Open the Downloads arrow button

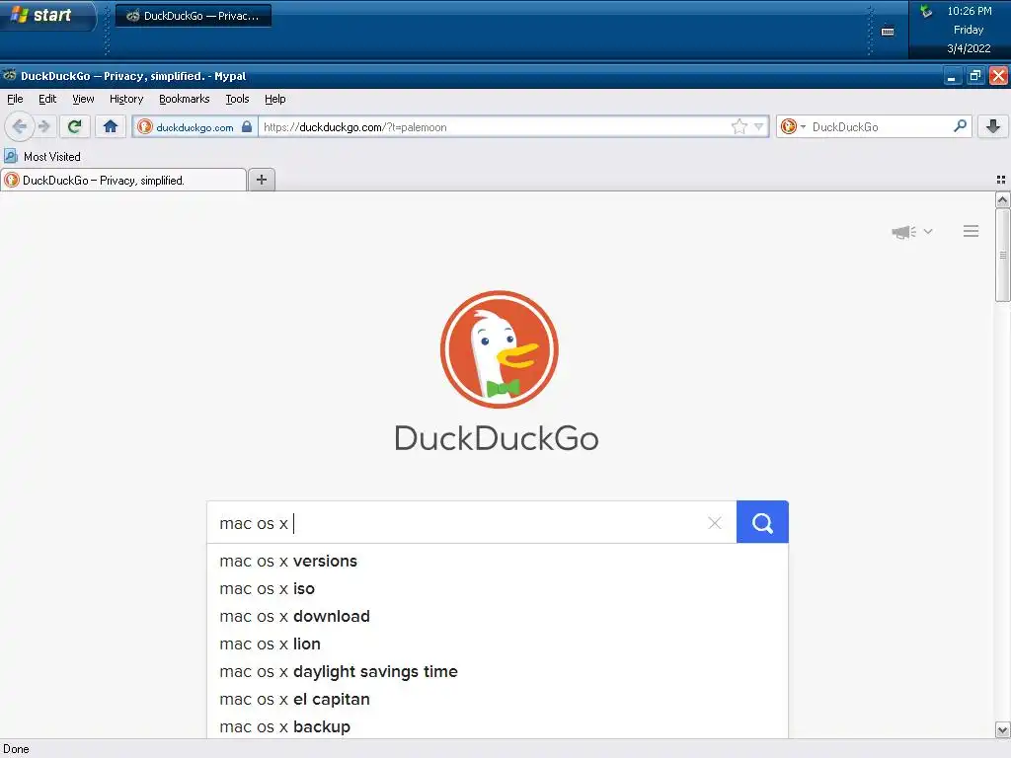(x=993, y=126)
